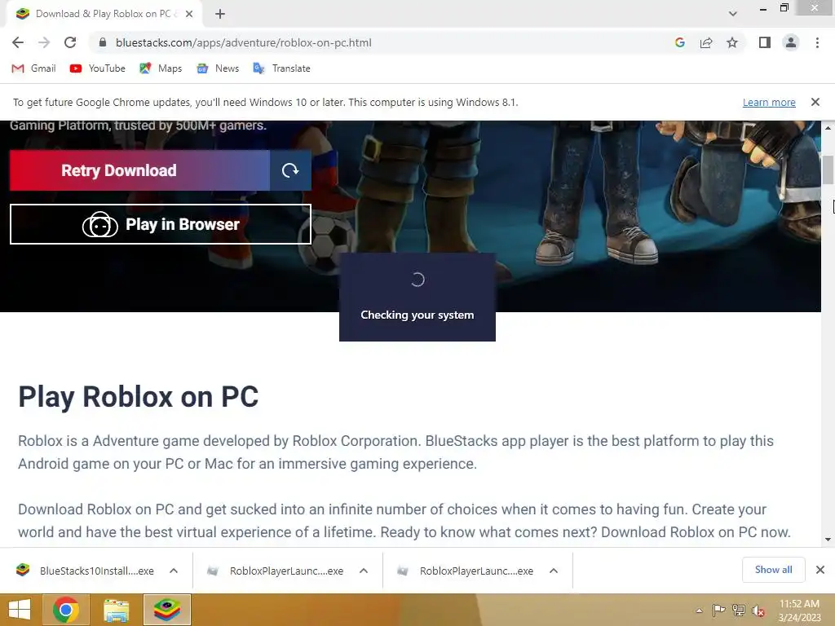Bookmark this page with the star icon
Viewport: 835px width, 626px height.
point(732,42)
